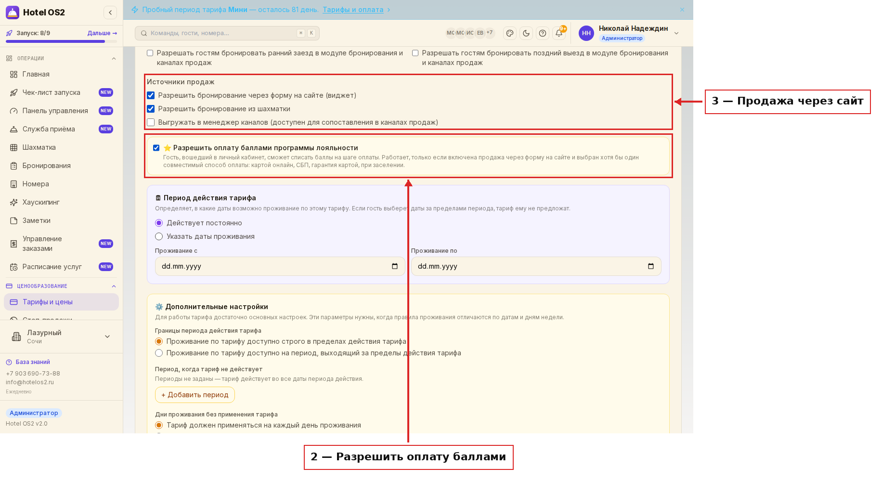This screenshot has height=481, width=882.
Task: Focus the search commands input field
Action: click(227, 33)
